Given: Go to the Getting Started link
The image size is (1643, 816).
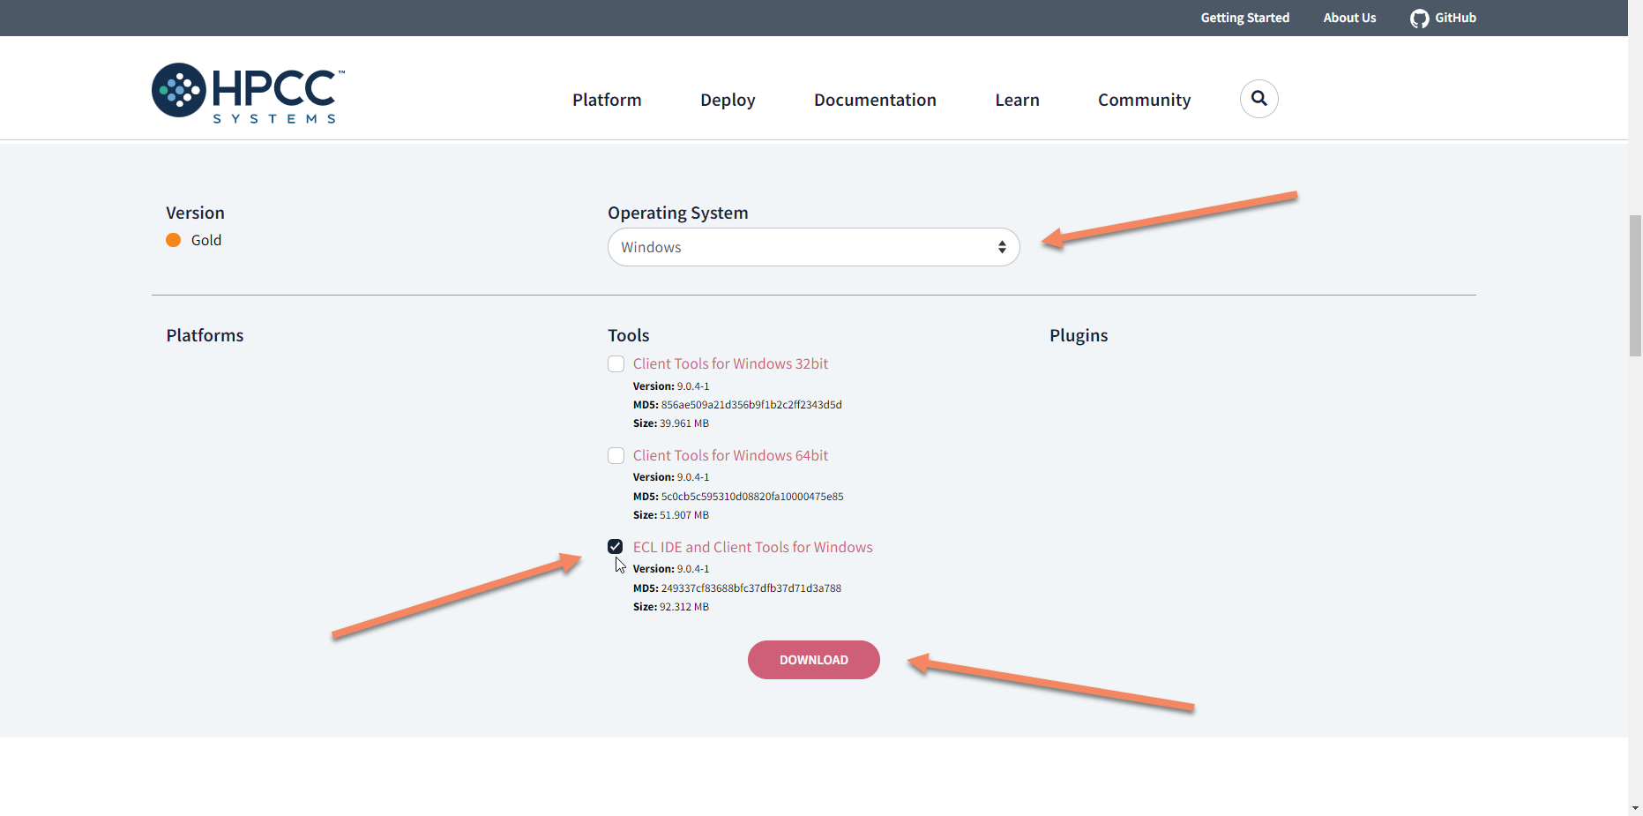Looking at the screenshot, I should pos(1244,18).
